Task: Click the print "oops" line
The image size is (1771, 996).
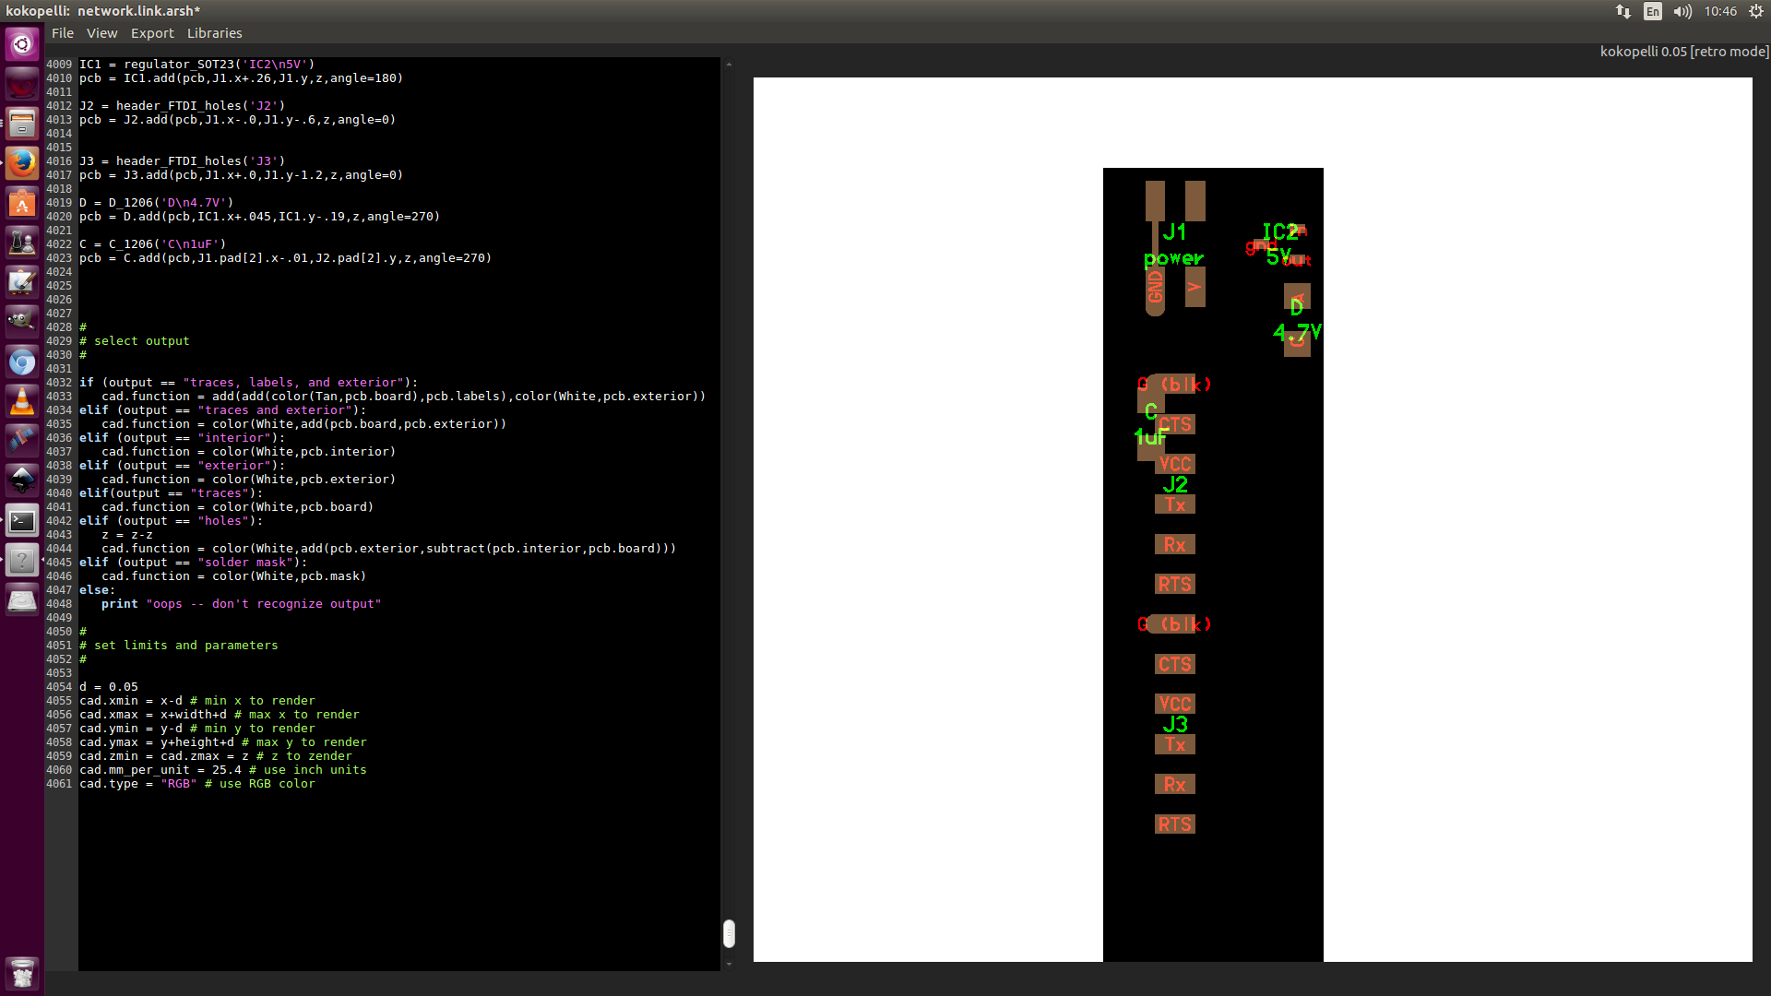Action: tap(242, 604)
